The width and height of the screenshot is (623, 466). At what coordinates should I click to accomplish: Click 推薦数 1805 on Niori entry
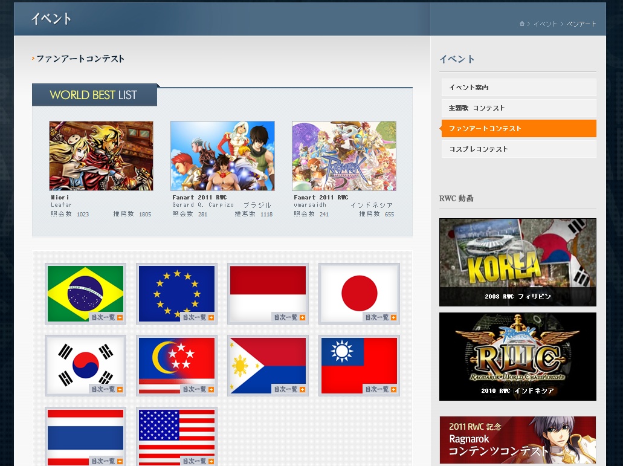pyautogui.click(x=132, y=214)
